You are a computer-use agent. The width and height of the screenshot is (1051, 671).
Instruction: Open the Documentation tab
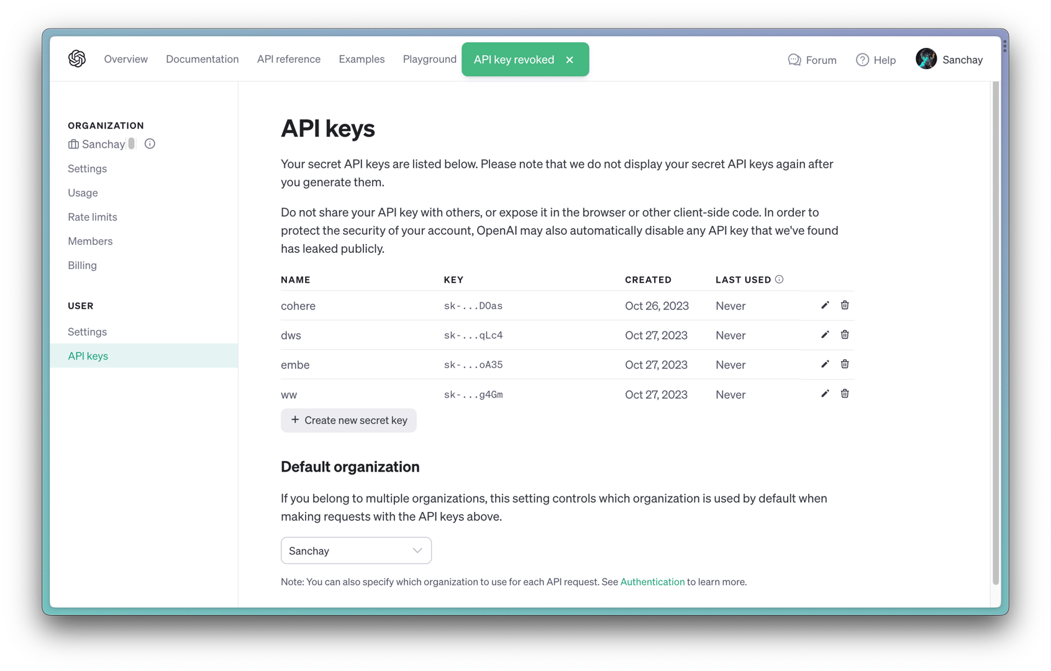202,59
